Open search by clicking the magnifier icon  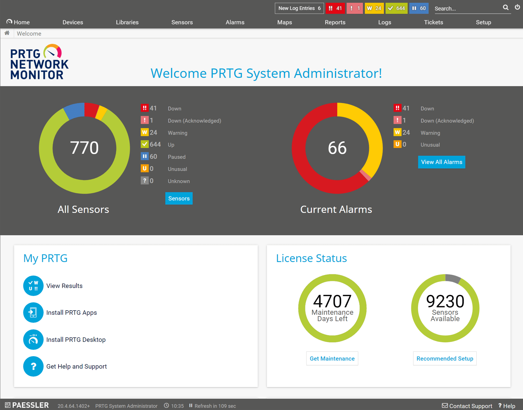click(506, 7)
